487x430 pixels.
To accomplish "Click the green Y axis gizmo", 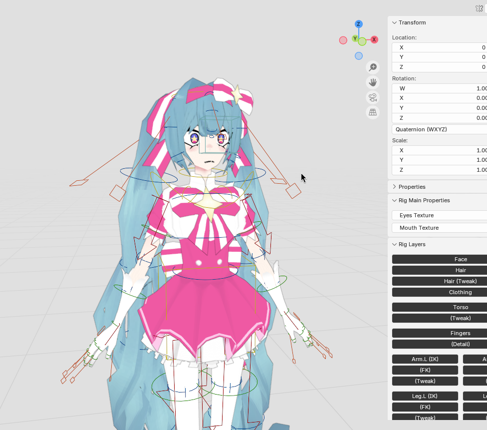I will 355,38.
